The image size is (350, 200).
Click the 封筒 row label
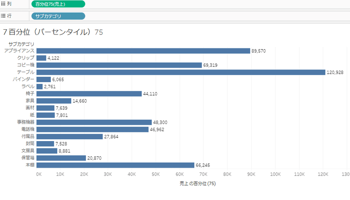coord(30,143)
